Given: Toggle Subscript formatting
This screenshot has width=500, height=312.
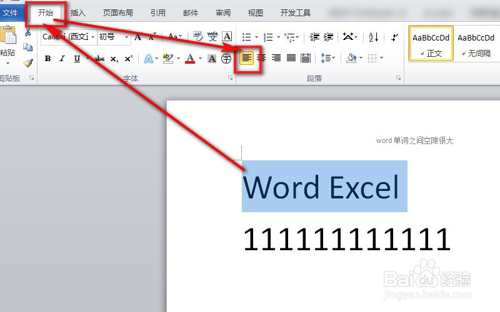Looking at the screenshot, I should click(x=114, y=59).
